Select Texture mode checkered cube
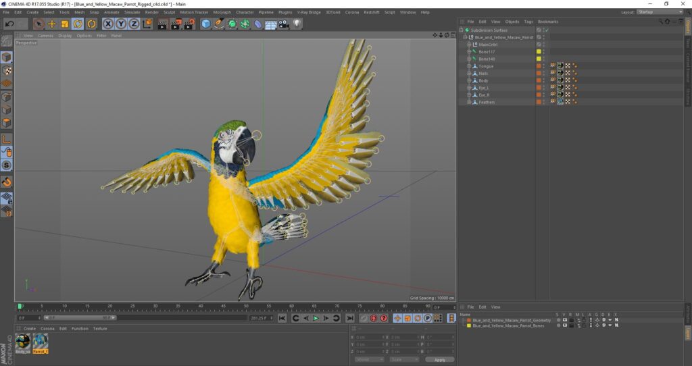This screenshot has height=366, width=692. [6, 70]
